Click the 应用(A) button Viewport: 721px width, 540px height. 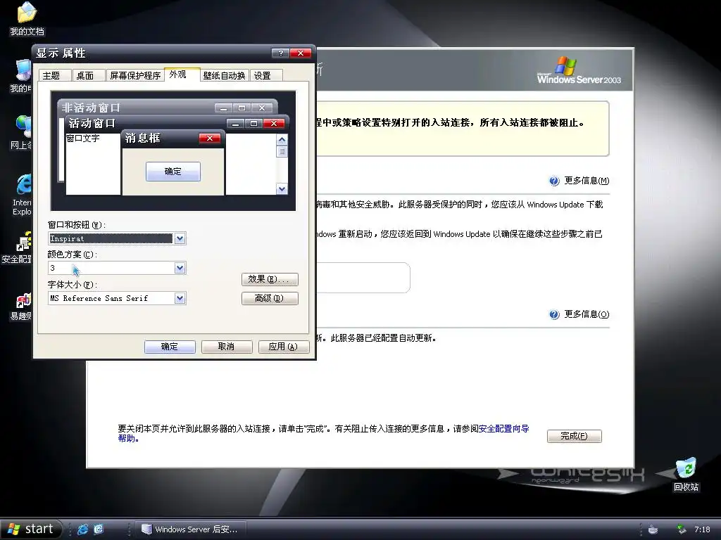[x=283, y=347]
